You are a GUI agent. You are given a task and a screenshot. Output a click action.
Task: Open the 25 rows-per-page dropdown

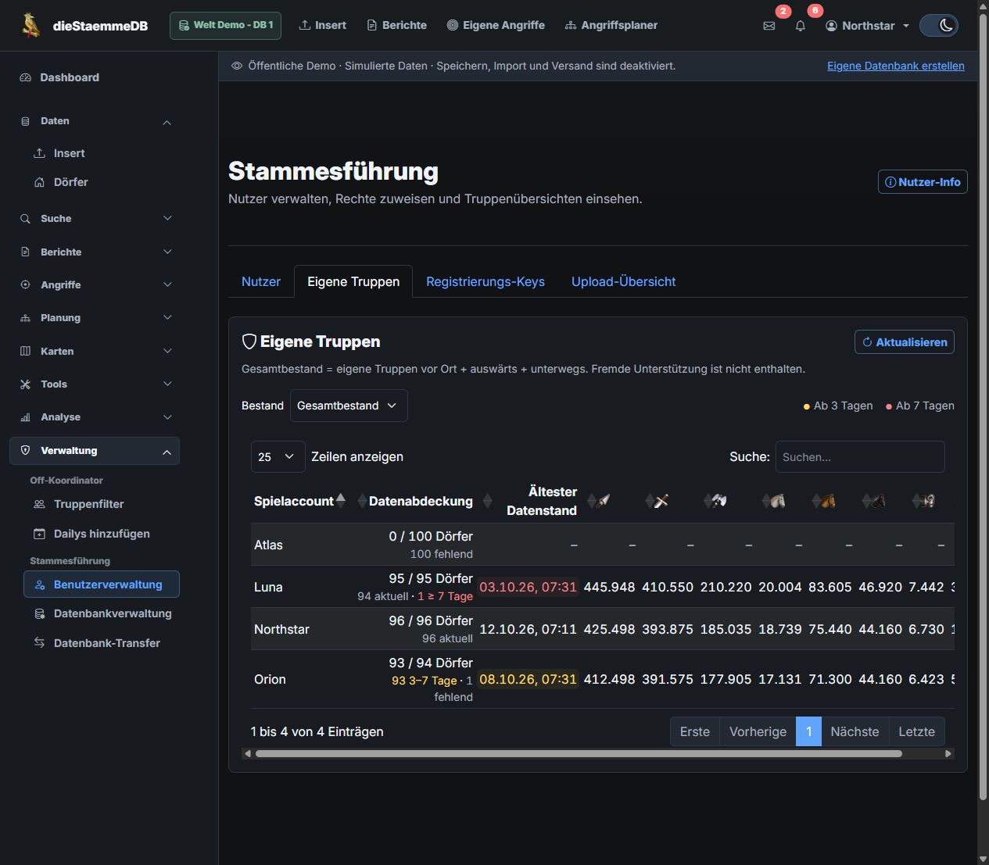pos(278,457)
